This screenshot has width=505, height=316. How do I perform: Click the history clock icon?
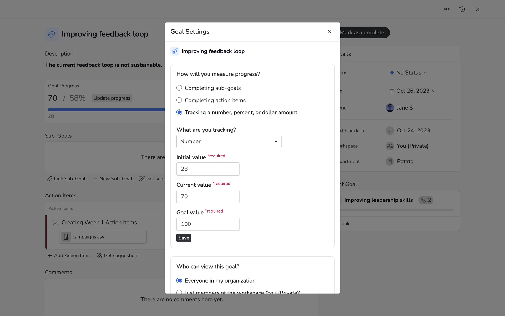click(x=462, y=9)
